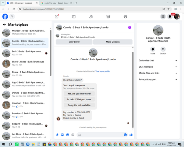Image resolution: width=184 pixels, height=147 pixels.
Task: Send quick reply Sorry, it's not available.
Action: click(79, 105)
